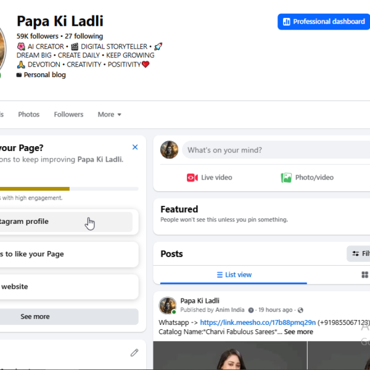Click the Live video camera icon
This screenshot has height=370, width=370.
(x=192, y=178)
